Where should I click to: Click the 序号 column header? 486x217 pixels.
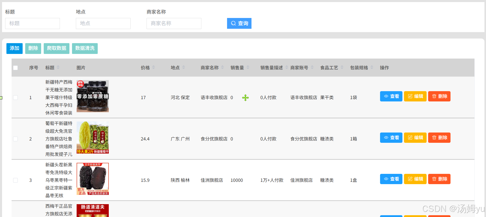pyautogui.click(x=33, y=68)
